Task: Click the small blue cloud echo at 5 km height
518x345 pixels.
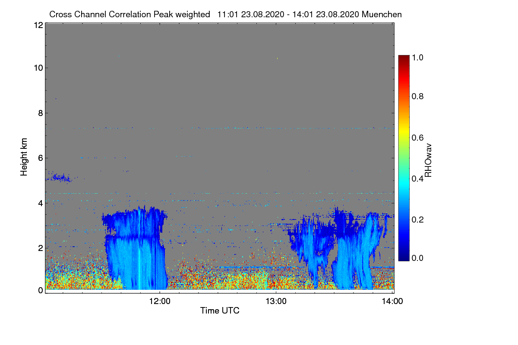Action: (x=60, y=177)
